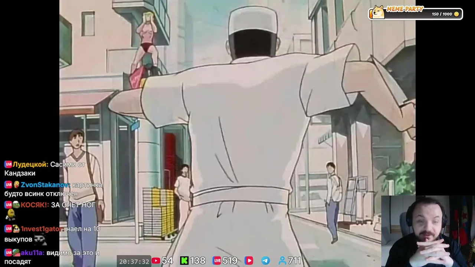Click the 'ЗА СЧЕТ НОГ' chat message
Image resolution: width=475 pixels, height=267 pixels.
[x=73, y=205]
